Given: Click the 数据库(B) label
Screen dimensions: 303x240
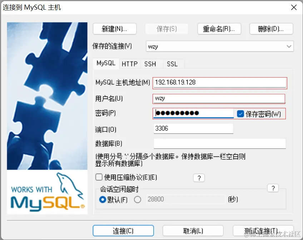Looking at the screenshot, I should coord(109,144).
